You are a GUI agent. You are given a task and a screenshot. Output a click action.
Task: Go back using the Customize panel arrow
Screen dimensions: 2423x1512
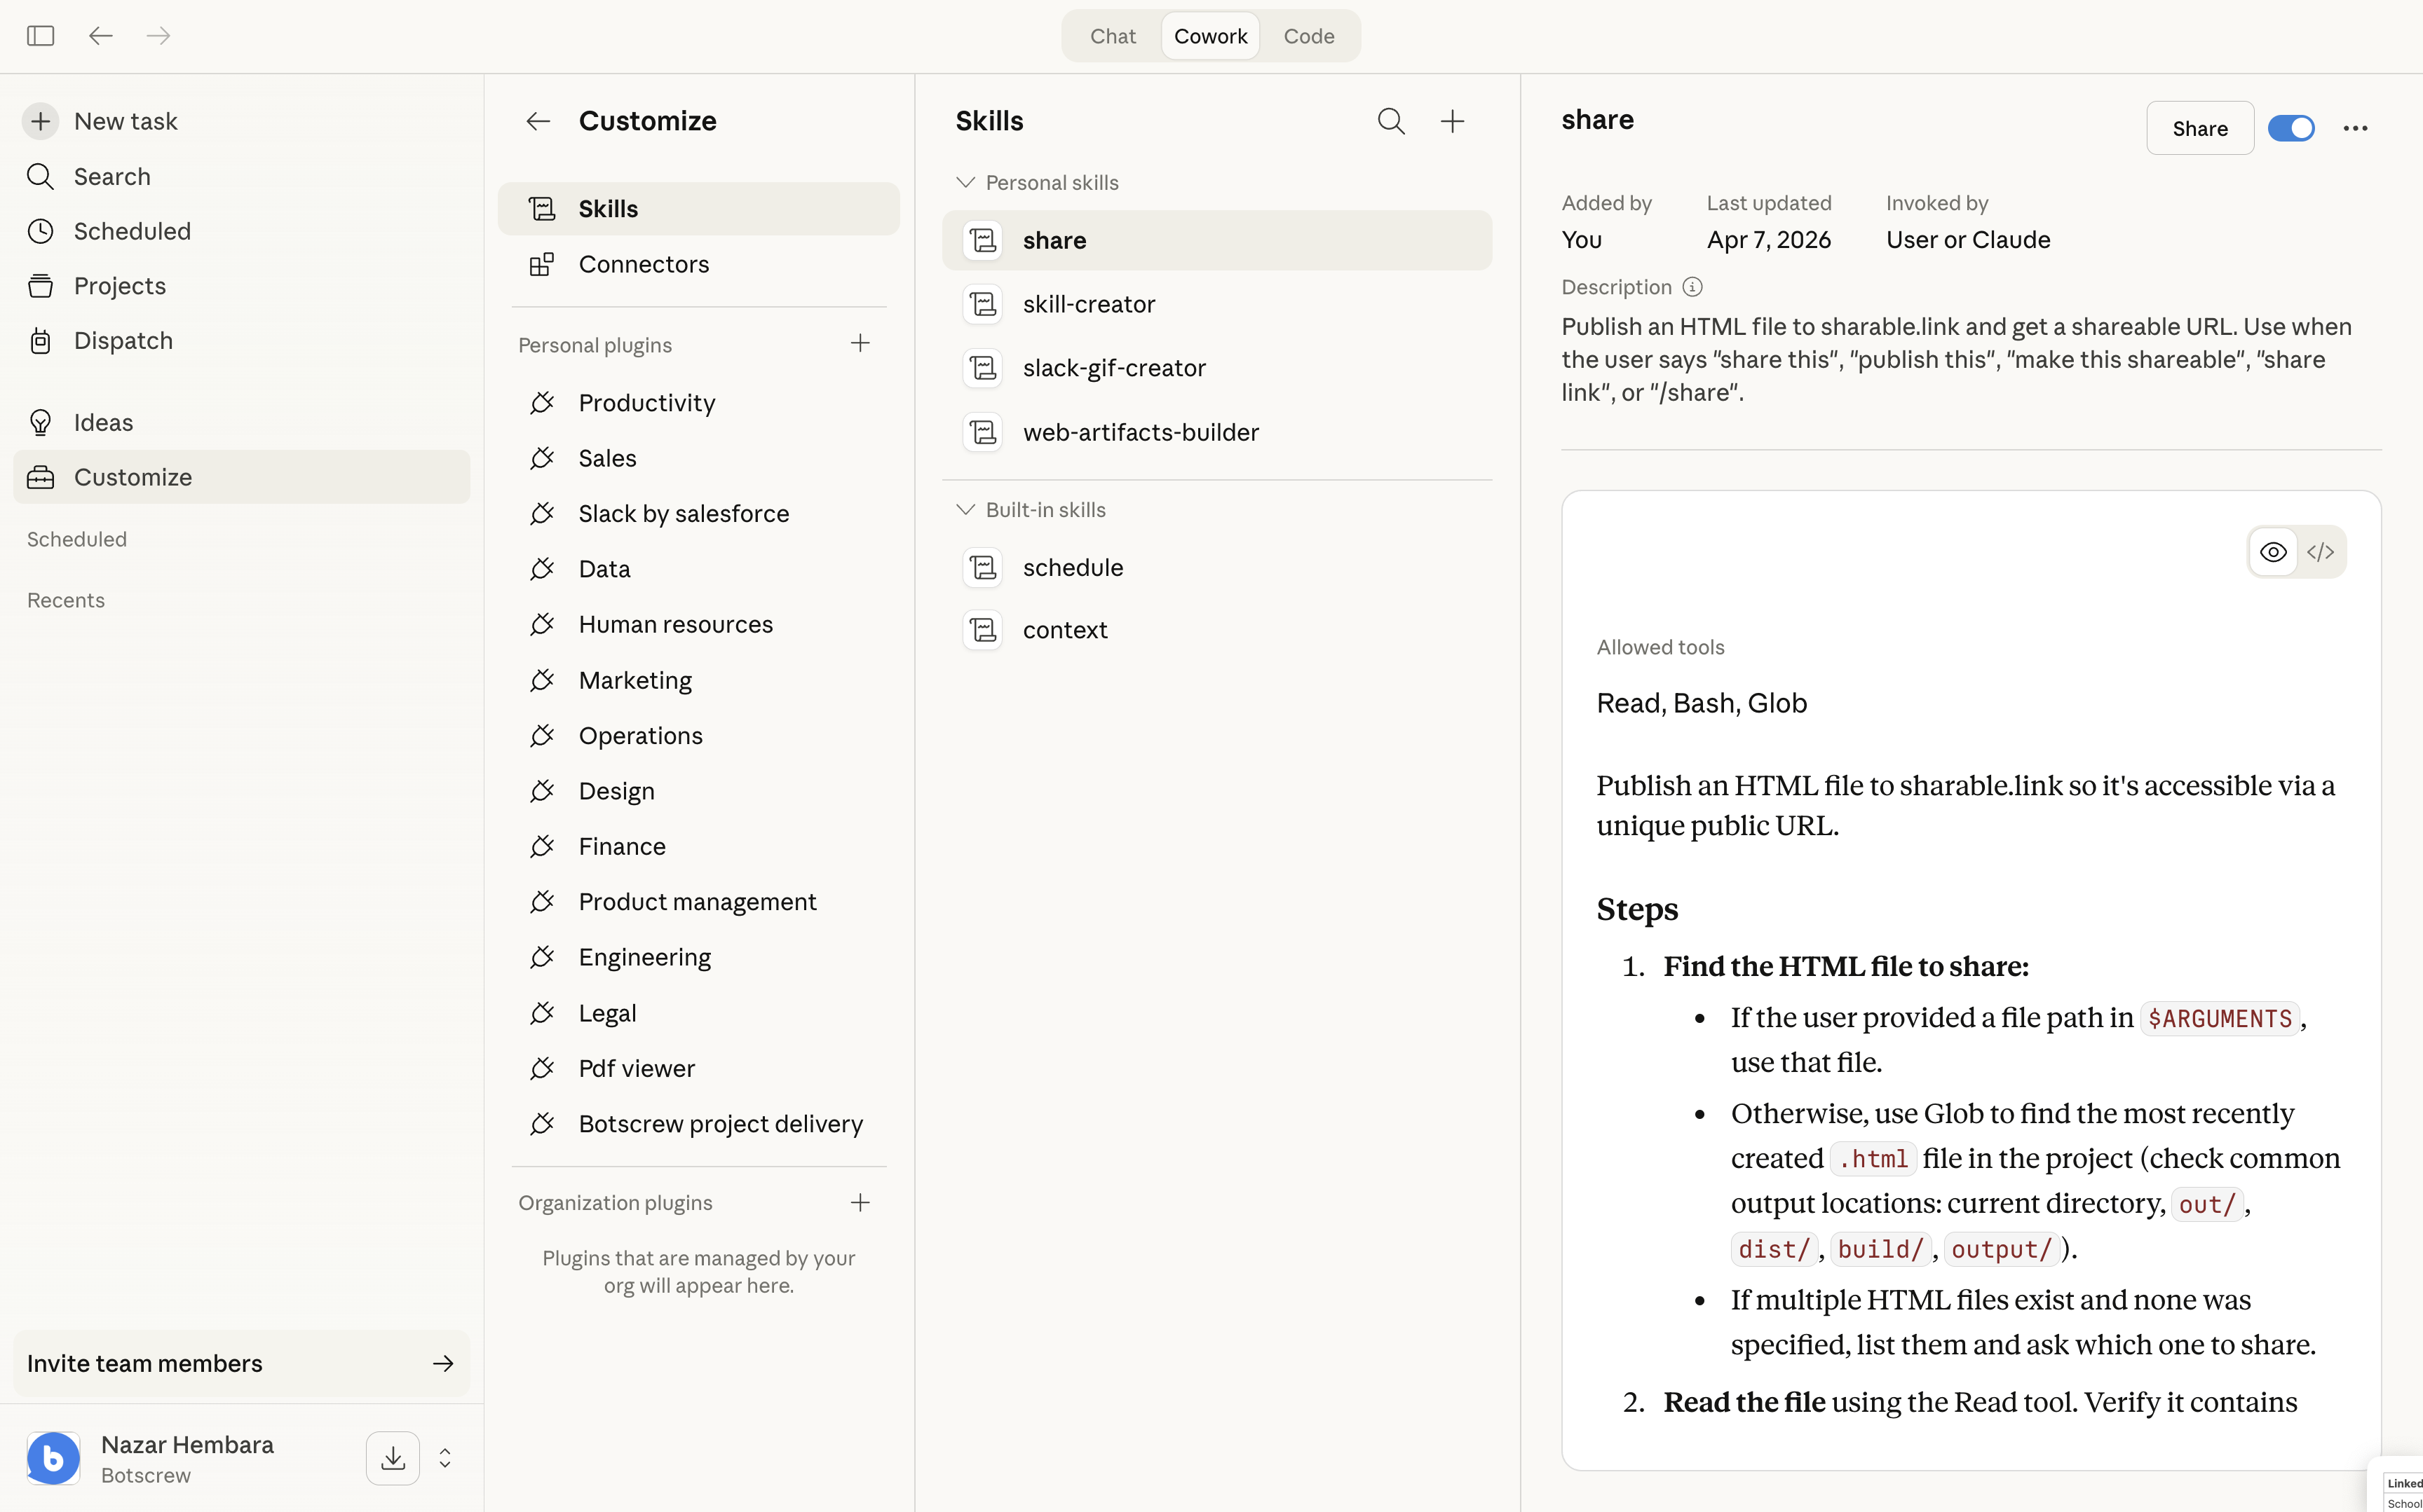tap(538, 121)
